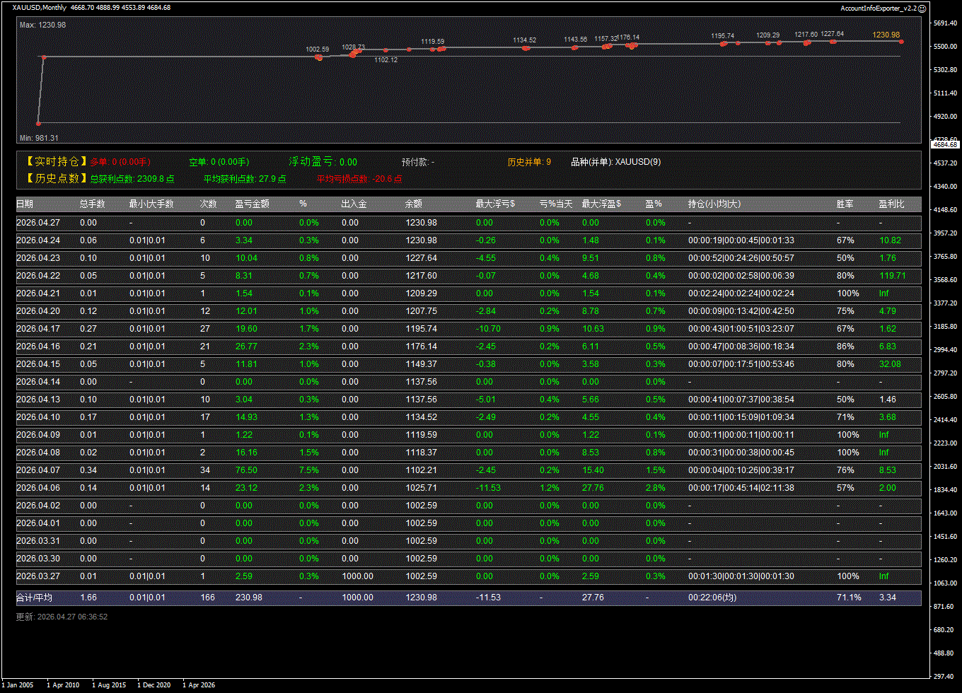Image resolution: width=962 pixels, height=693 pixels.
Task: Click the 日期 column header
Action: 25,204
